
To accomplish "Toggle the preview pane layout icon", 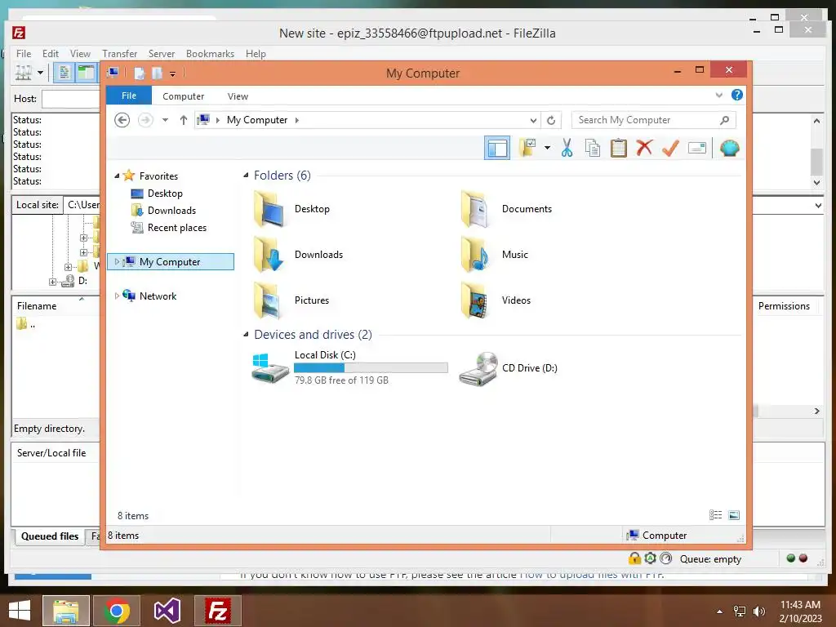I will (x=497, y=148).
